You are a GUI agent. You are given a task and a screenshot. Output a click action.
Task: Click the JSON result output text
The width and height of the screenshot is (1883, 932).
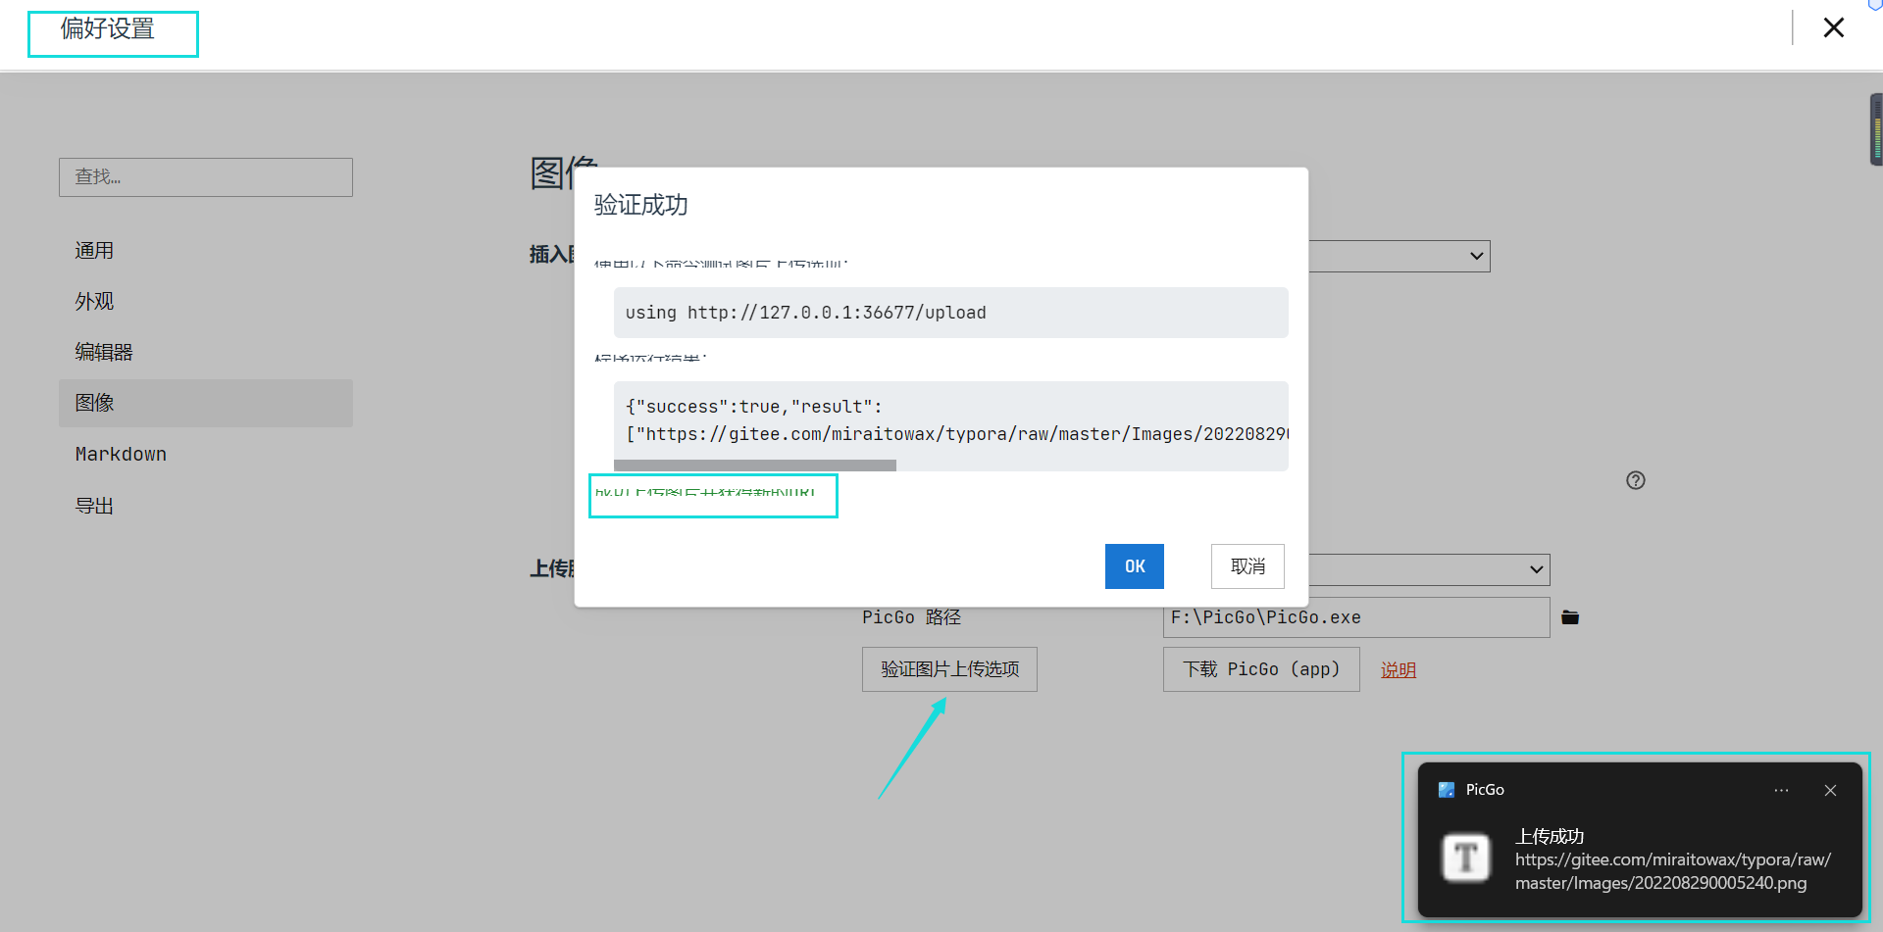point(951,420)
